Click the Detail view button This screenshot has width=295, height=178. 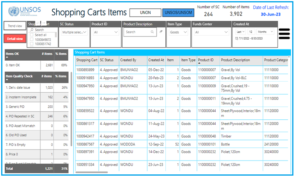[x=15, y=39]
